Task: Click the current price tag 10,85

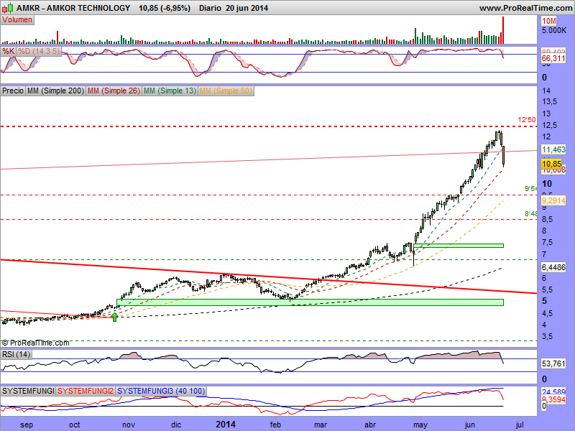Action: (x=551, y=164)
